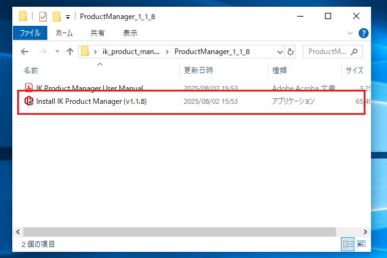Open Help with the question mark icon
This screenshot has height=258, width=387.
pos(363,33)
